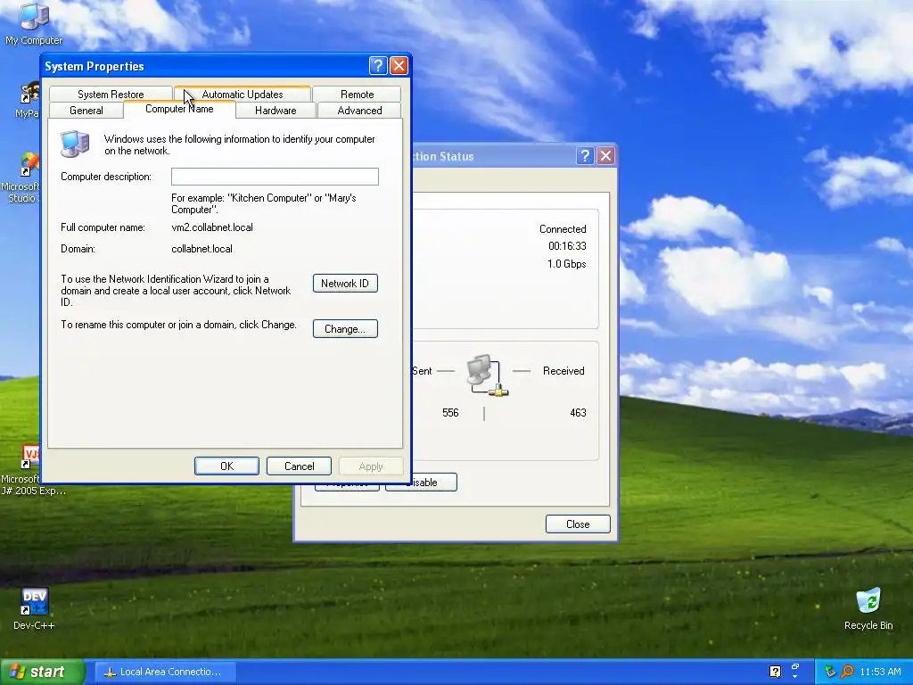This screenshot has width=913, height=685.
Task: Switch to the Automatic Updates tab
Action: click(x=243, y=95)
